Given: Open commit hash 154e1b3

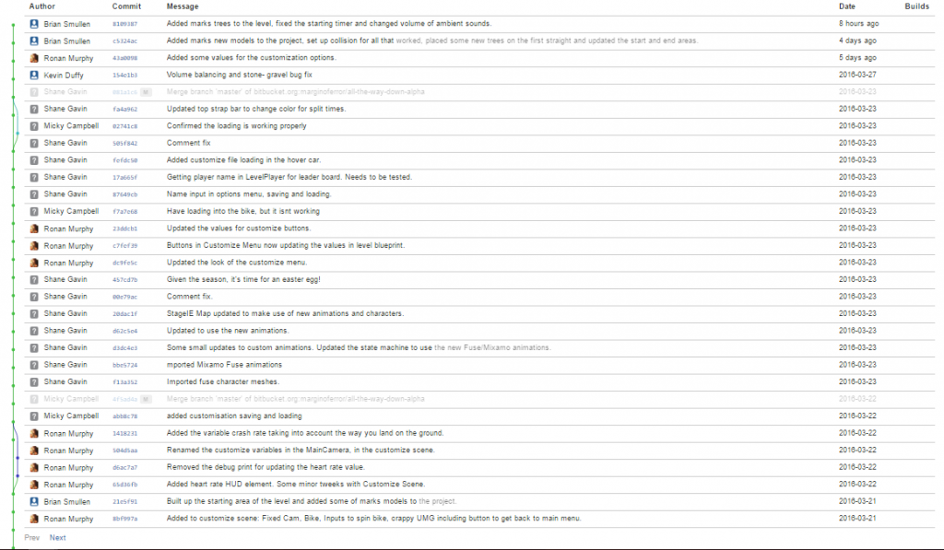Looking at the screenshot, I should tap(124, 76).
